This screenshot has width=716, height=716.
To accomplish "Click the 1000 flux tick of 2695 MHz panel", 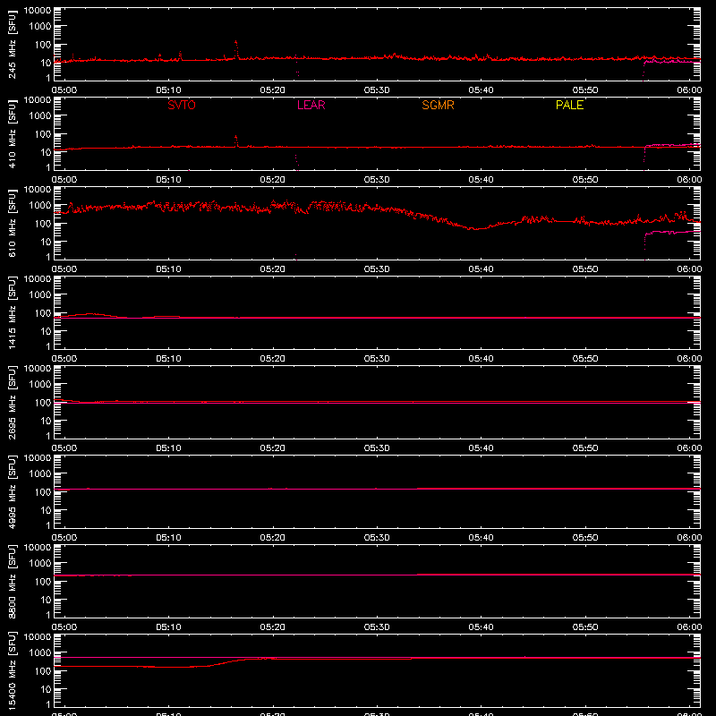I will tap(40, 385).
